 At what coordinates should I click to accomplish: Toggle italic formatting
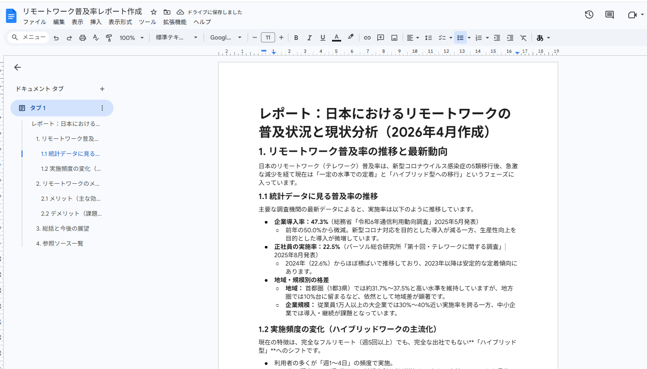309,38
